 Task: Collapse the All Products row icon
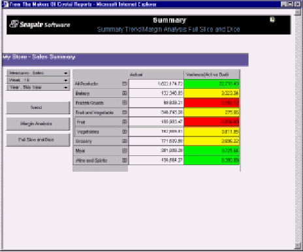tap(125, 84)
